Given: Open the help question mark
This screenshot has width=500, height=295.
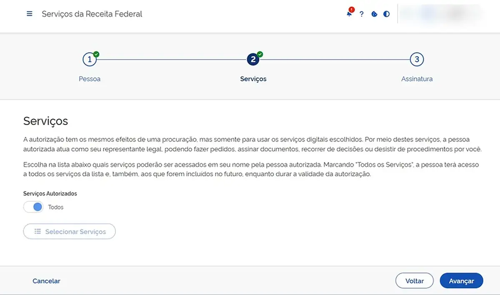Looking at the screenshot, I should coord(362,14).
